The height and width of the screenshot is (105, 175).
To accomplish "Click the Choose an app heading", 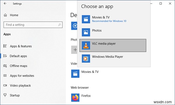I will coord(97,6).
